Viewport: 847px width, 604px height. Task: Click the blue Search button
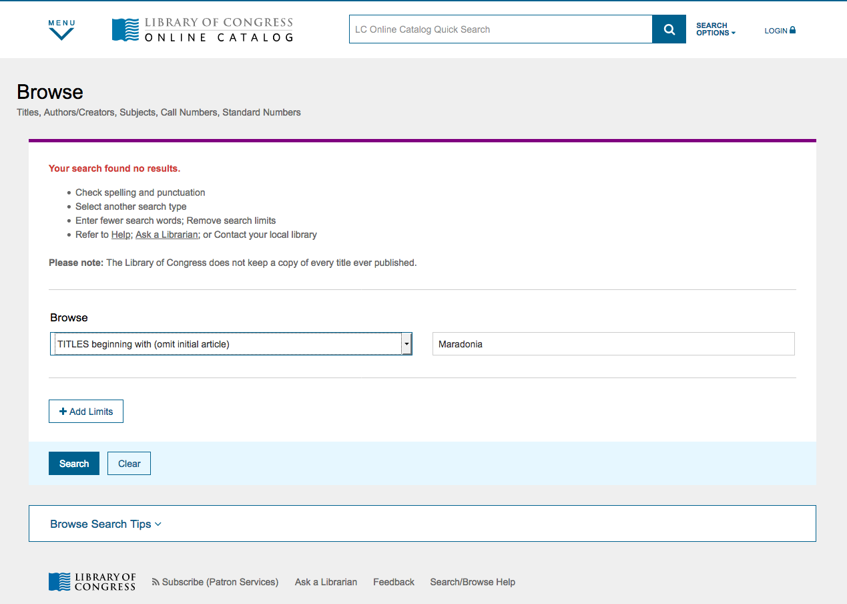pos(74,464)
